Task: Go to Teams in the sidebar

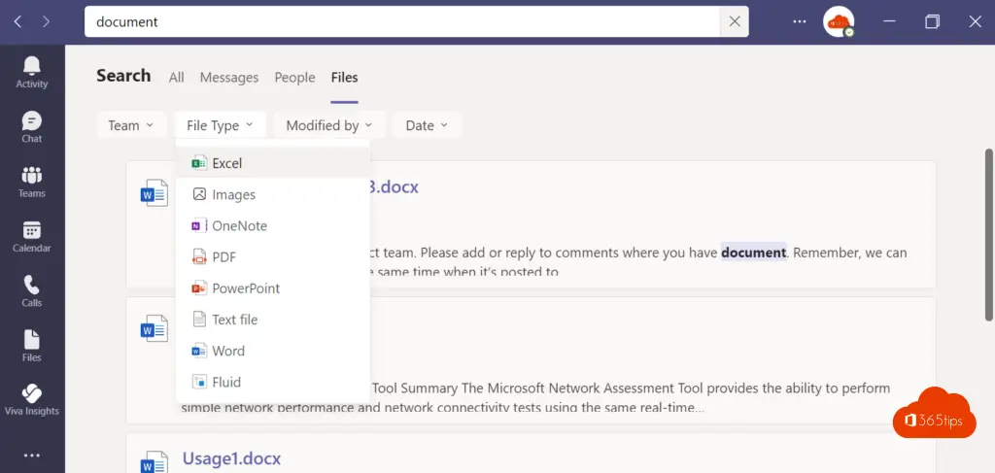Action: 32,182
